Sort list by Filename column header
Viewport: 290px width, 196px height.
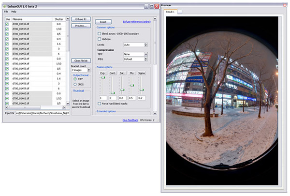tap(32, 19)
